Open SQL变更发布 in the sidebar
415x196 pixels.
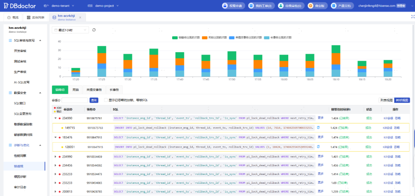22,114
